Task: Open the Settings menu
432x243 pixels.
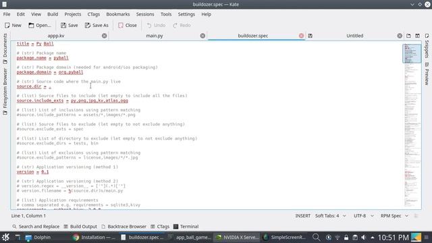Action: coord(186,14)
